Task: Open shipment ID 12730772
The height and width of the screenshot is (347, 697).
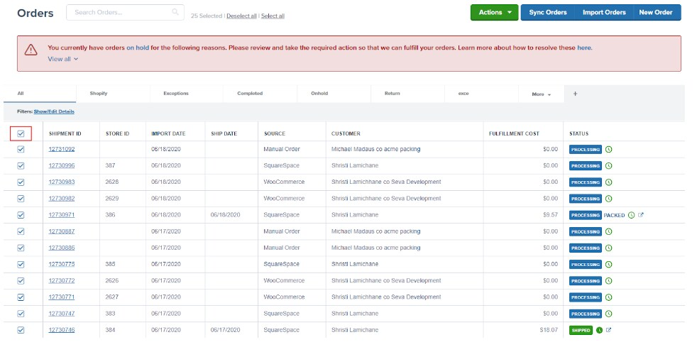Action: point(62,281)
